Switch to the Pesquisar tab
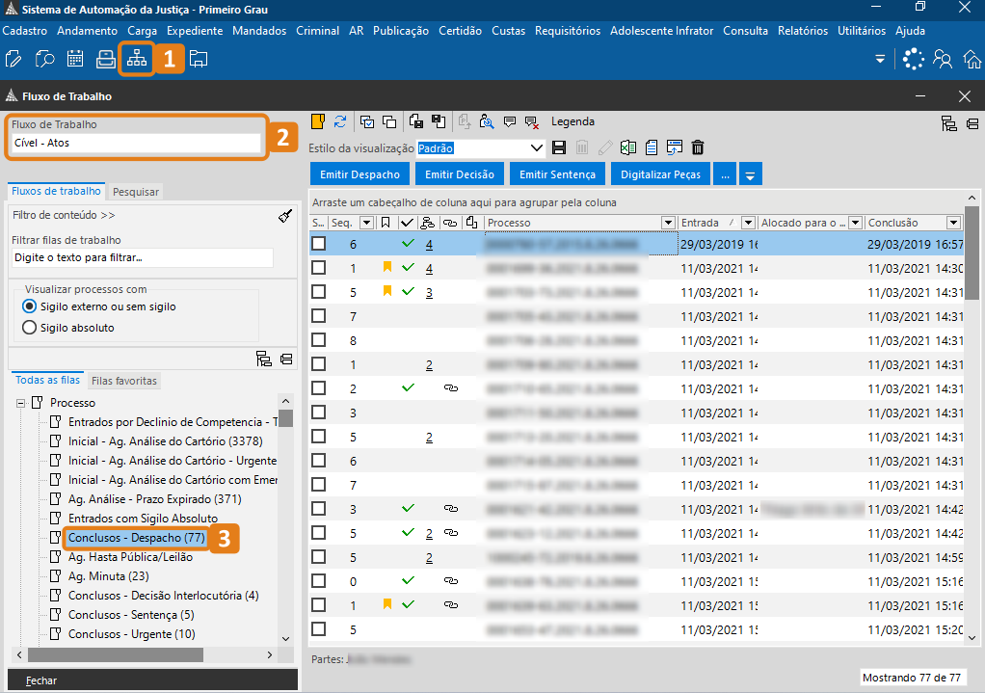985x693 pixels. click(136, 192)
